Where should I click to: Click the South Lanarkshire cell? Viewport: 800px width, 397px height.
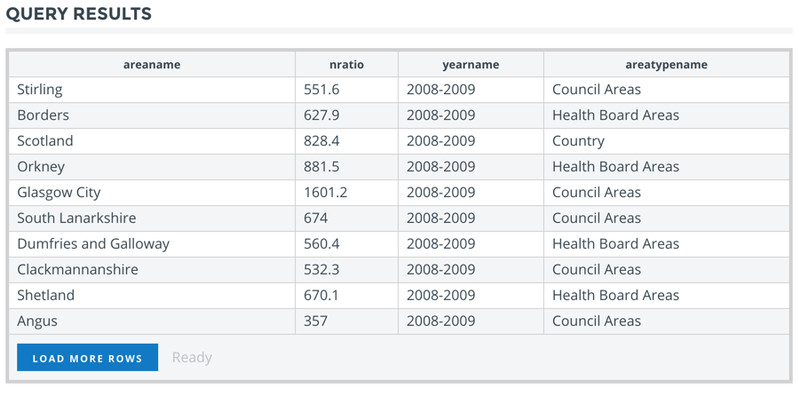152,218
